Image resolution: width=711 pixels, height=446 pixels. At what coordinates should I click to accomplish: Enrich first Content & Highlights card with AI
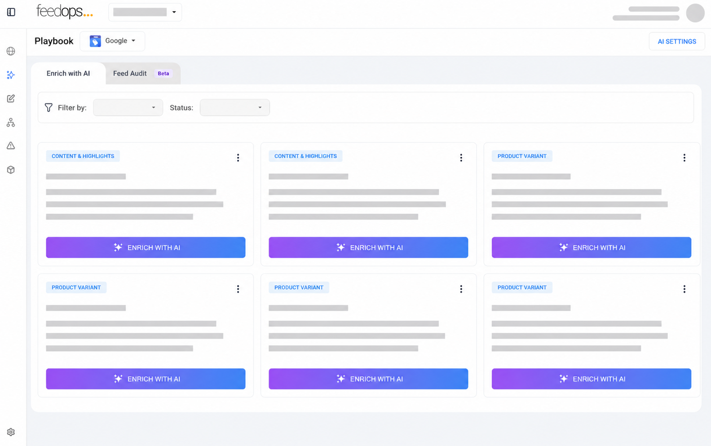click(x=146, y=247)
